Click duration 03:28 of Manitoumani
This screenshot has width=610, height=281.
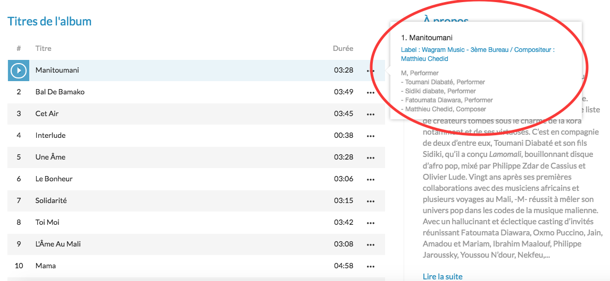click(x=344, y=70)
